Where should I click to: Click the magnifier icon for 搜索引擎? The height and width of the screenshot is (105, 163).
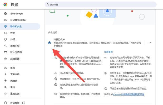(6, 46)
